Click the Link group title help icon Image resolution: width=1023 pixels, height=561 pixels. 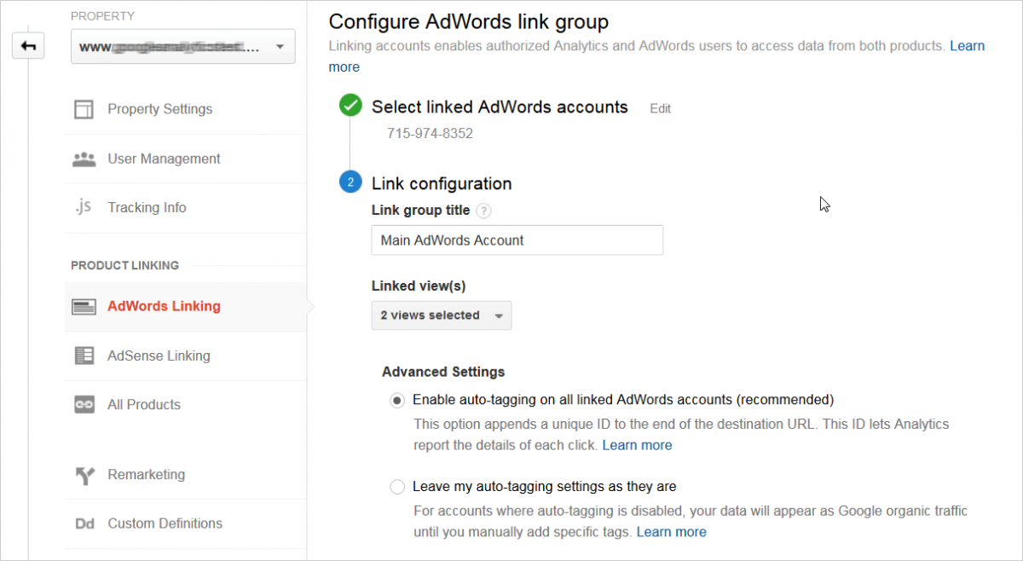[483, 211]
